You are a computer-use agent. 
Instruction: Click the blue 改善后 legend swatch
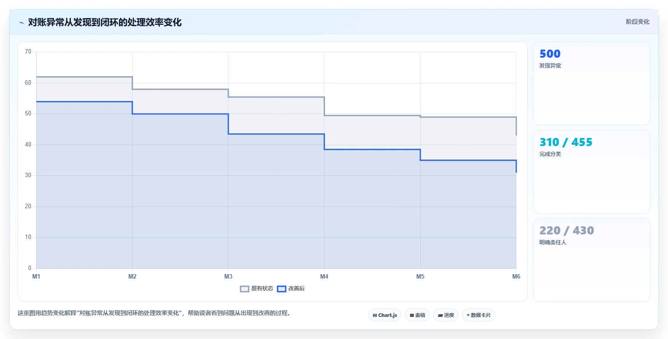coord(282,289)
